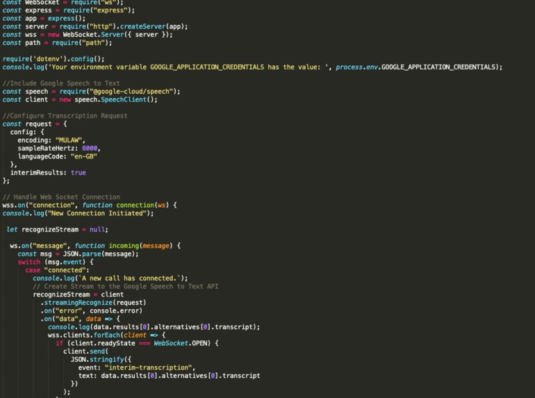535x398 pixels.
Task: Click the .on("data", data => { line
Action: [x=80, y=319]
